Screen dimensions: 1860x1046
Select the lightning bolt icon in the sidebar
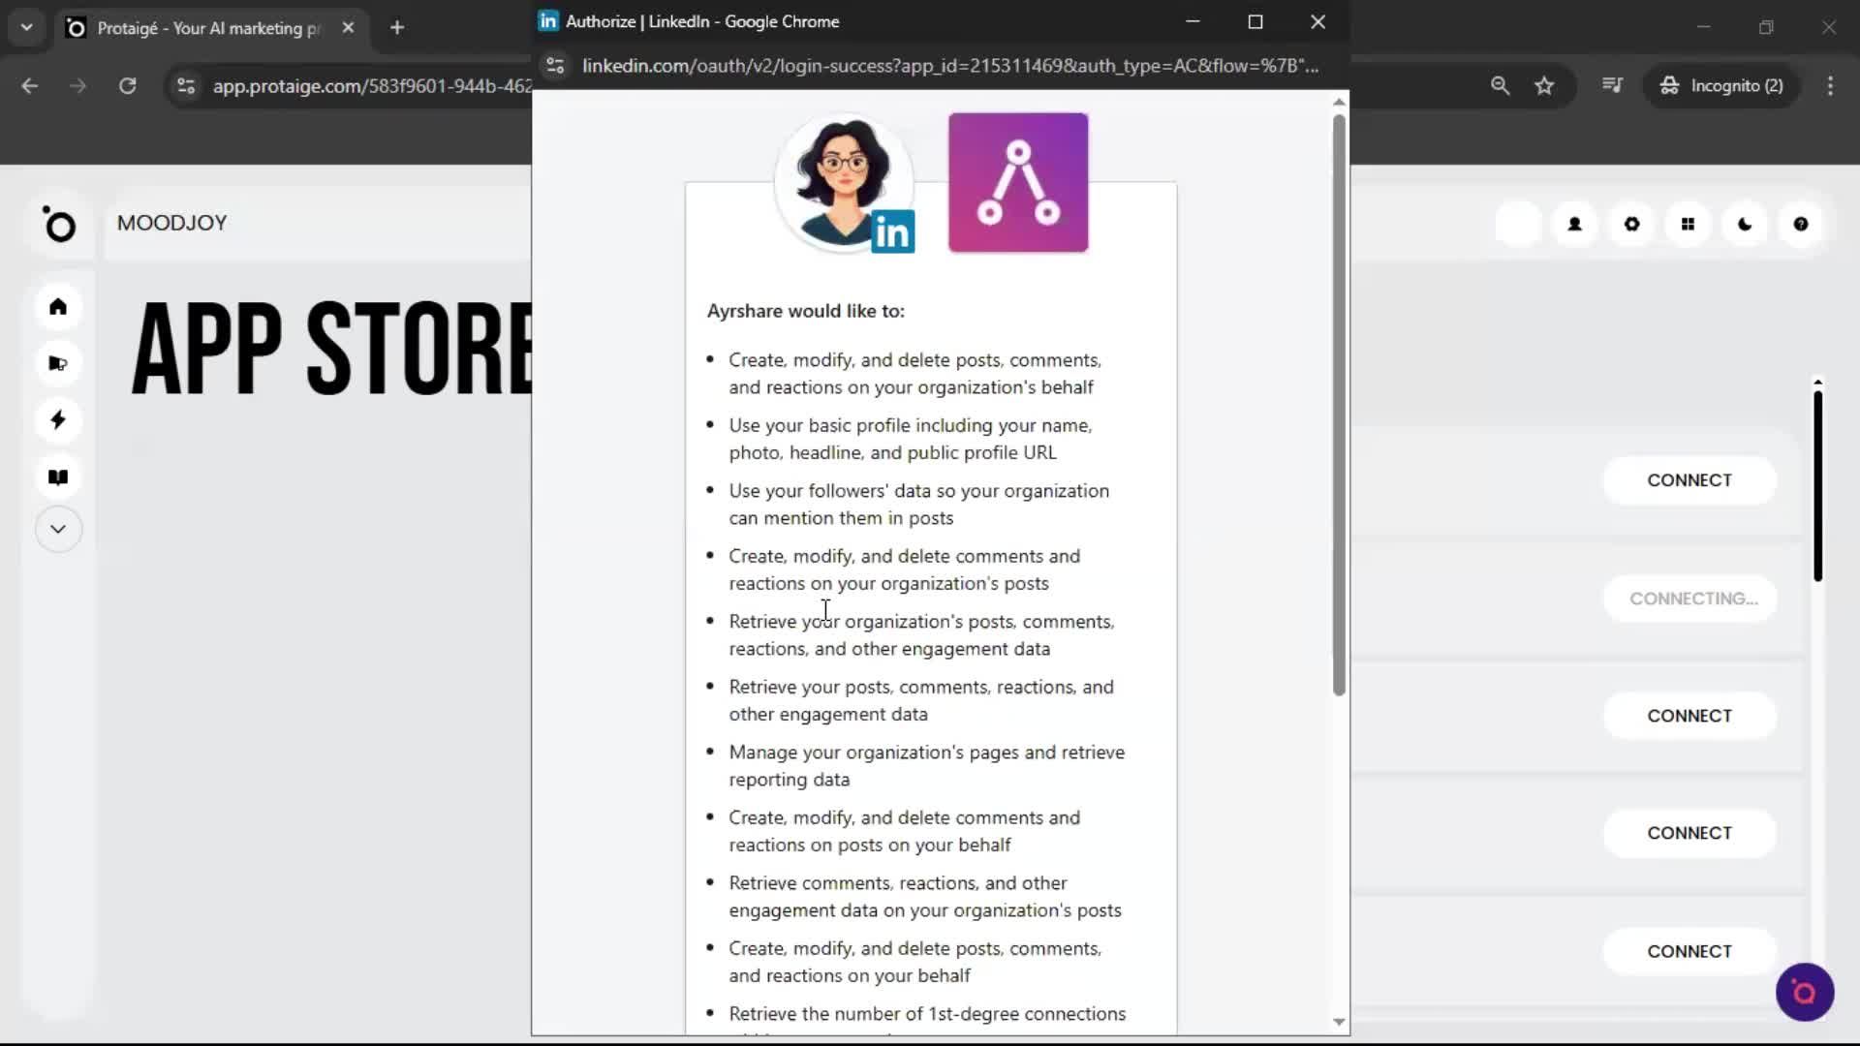coord(58,419)
